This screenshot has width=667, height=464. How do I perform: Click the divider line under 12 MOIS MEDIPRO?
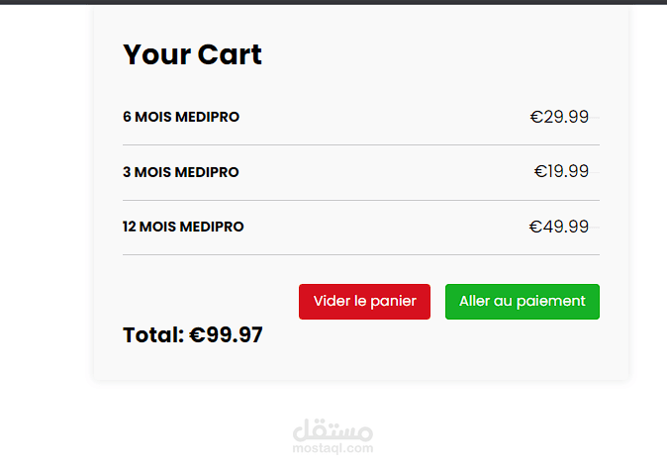tap(360, 254)
